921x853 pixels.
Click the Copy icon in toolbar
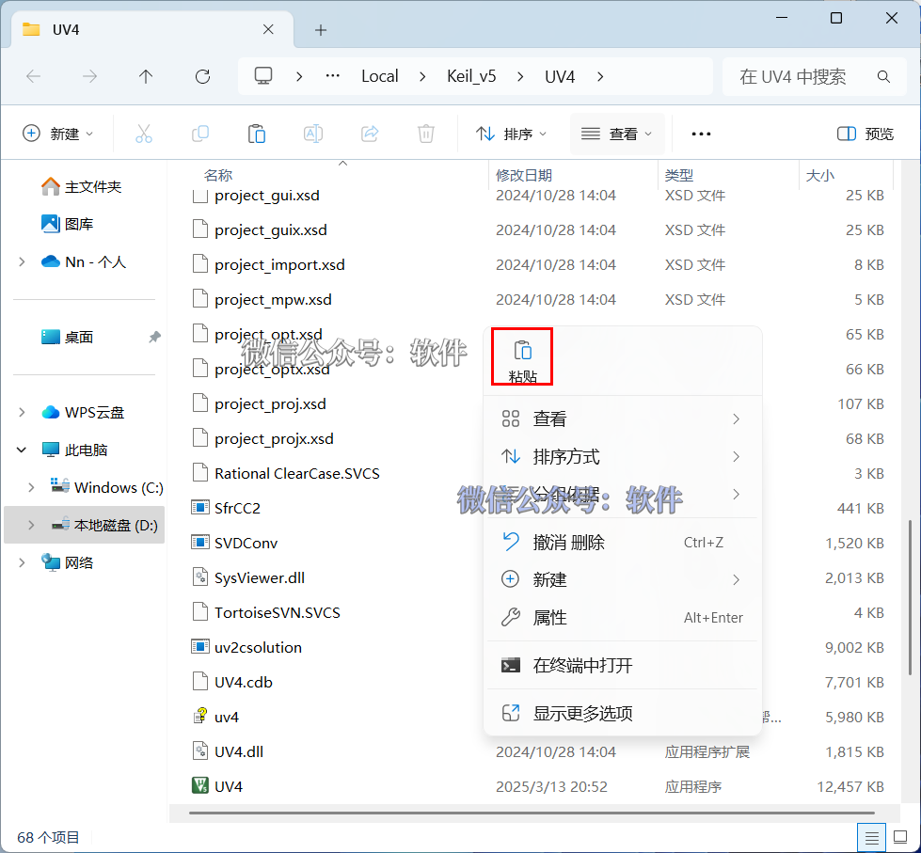click(200, 134)
